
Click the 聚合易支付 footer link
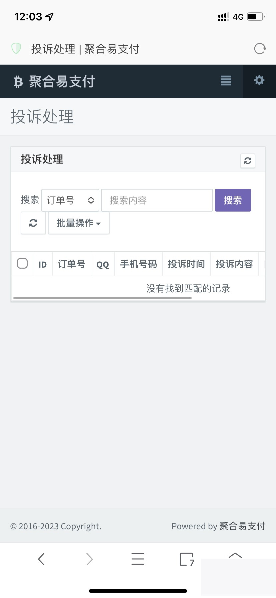coord(242,526)
